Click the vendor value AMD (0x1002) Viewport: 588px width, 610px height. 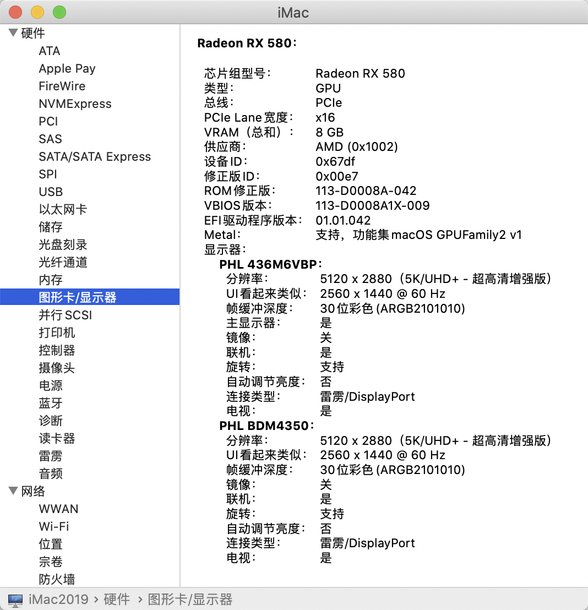click(x=357, y=146)
